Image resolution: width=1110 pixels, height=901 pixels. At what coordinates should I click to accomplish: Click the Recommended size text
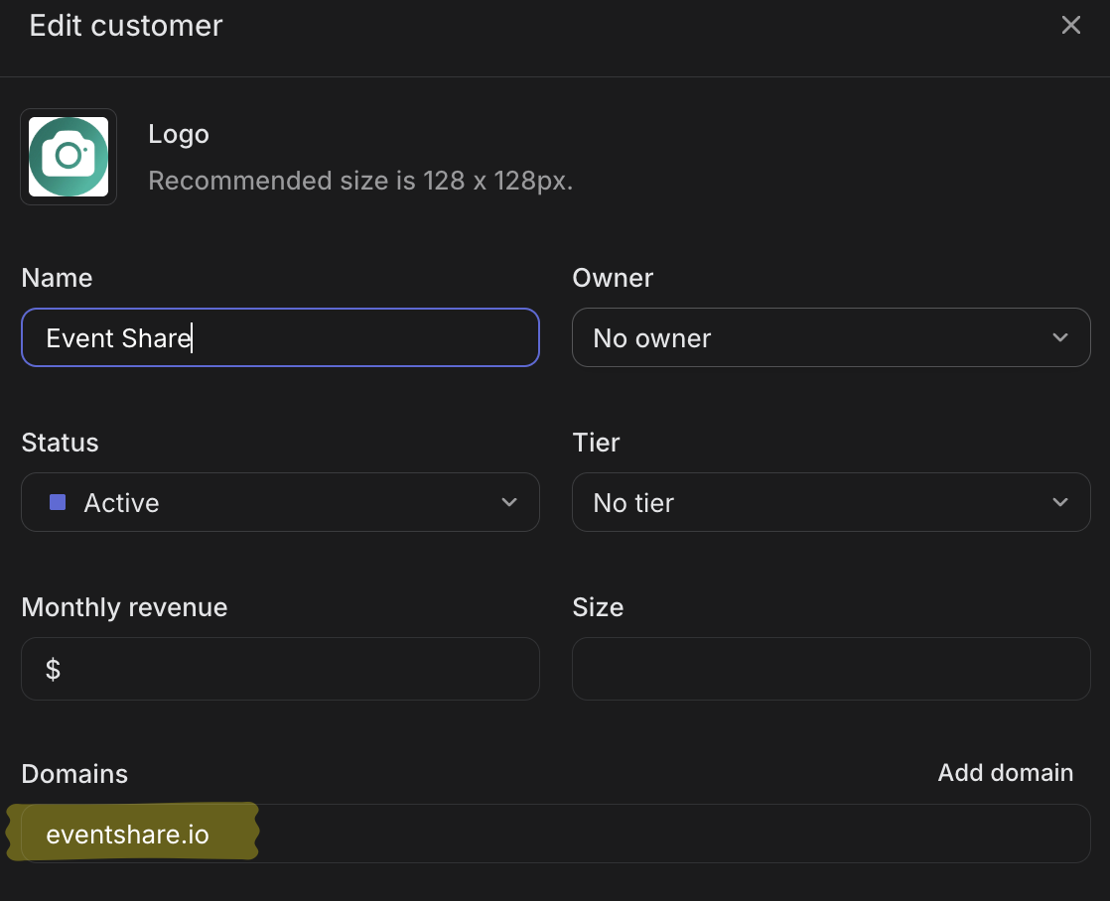click(360, 182)
